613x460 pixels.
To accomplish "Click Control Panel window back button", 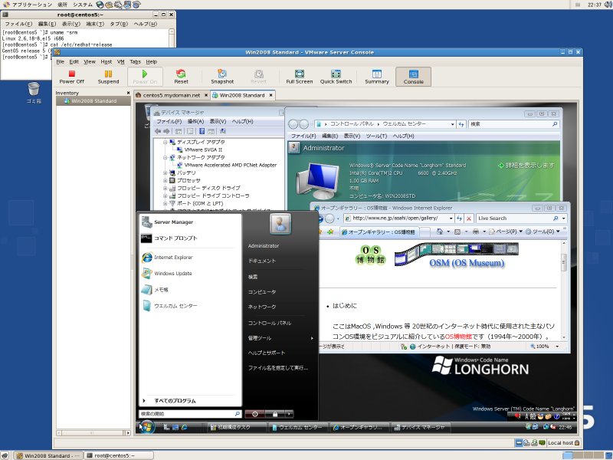I will [x=293, y=124].
